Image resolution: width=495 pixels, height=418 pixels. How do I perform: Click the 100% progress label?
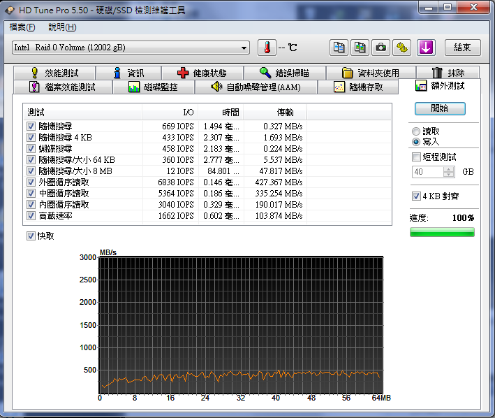point(463,217)
